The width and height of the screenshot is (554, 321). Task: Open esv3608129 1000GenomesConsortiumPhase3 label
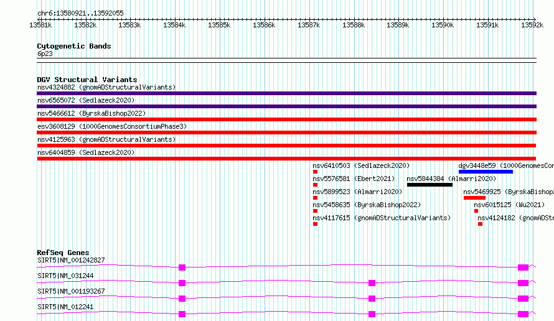coord(112,126)
